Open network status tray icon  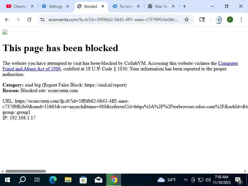[x=201, y=180]
